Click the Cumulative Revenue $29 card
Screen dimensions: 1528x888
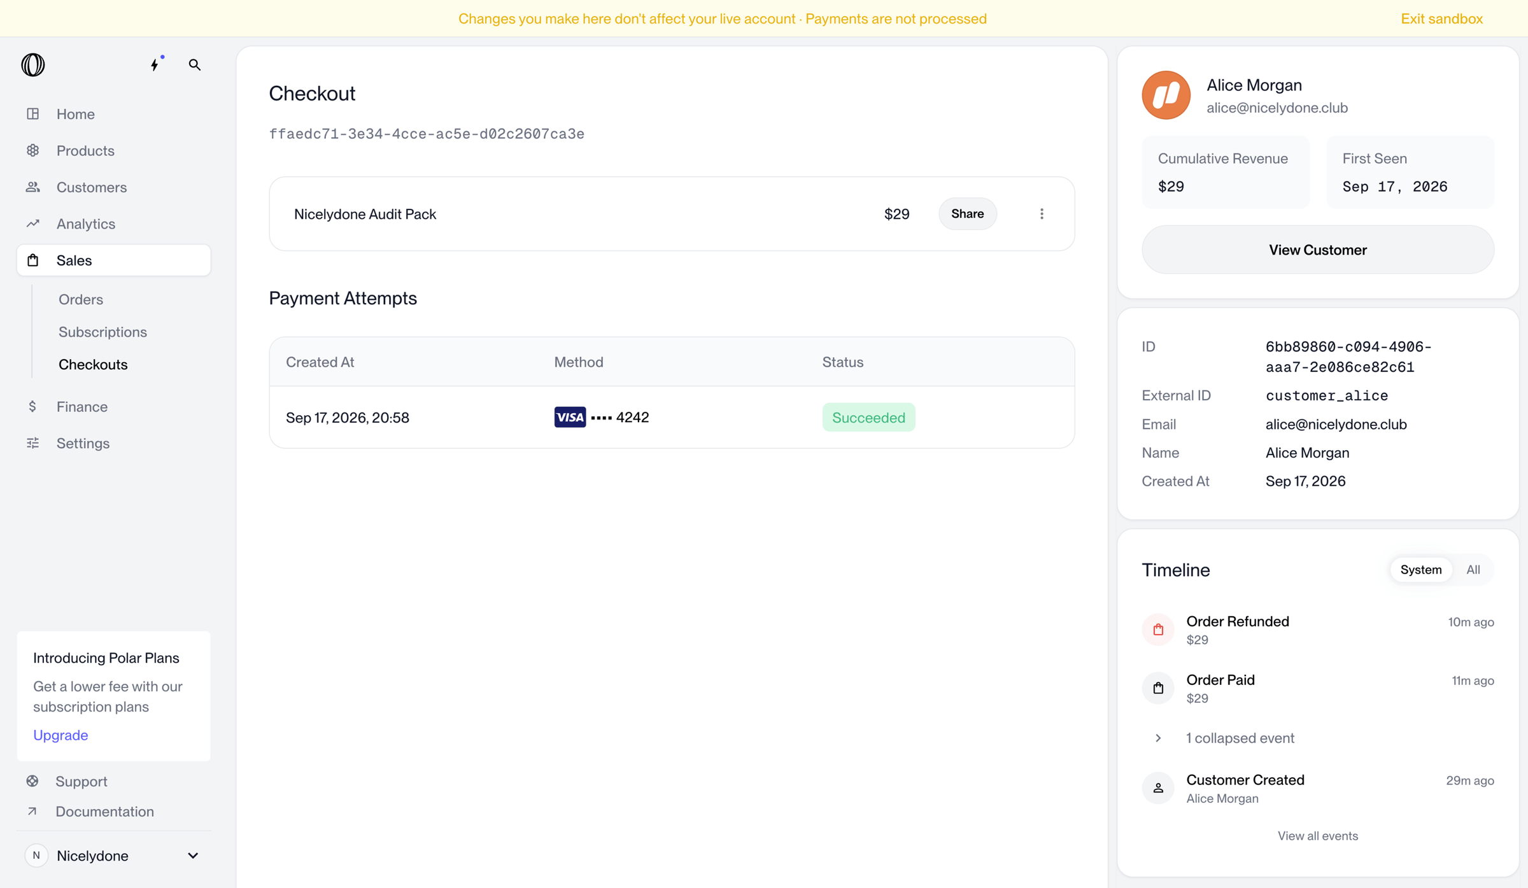pos(1226,172)
